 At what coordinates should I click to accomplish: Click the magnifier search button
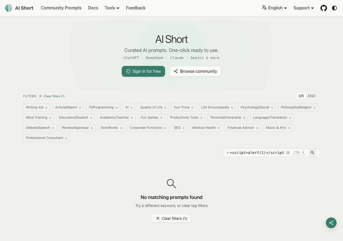(312, 153)
